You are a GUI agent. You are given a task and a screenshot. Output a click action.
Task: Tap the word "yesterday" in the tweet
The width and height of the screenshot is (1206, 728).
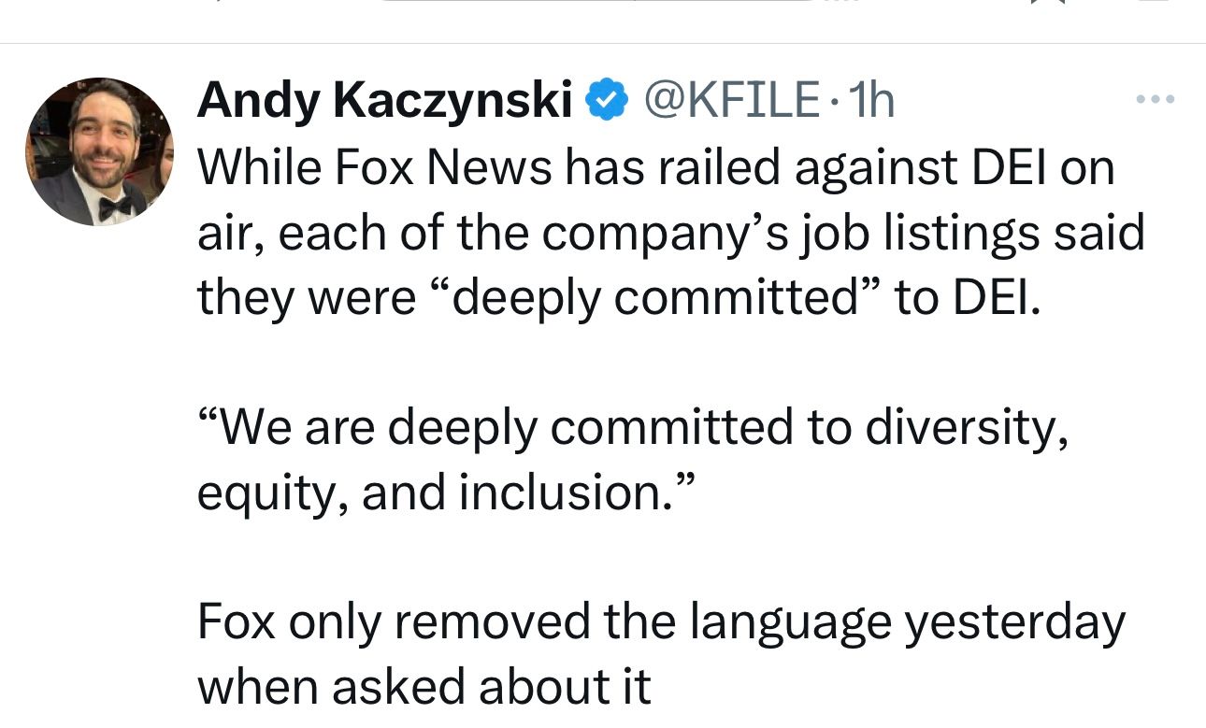pyautogui.click(x=1014, y=623)
